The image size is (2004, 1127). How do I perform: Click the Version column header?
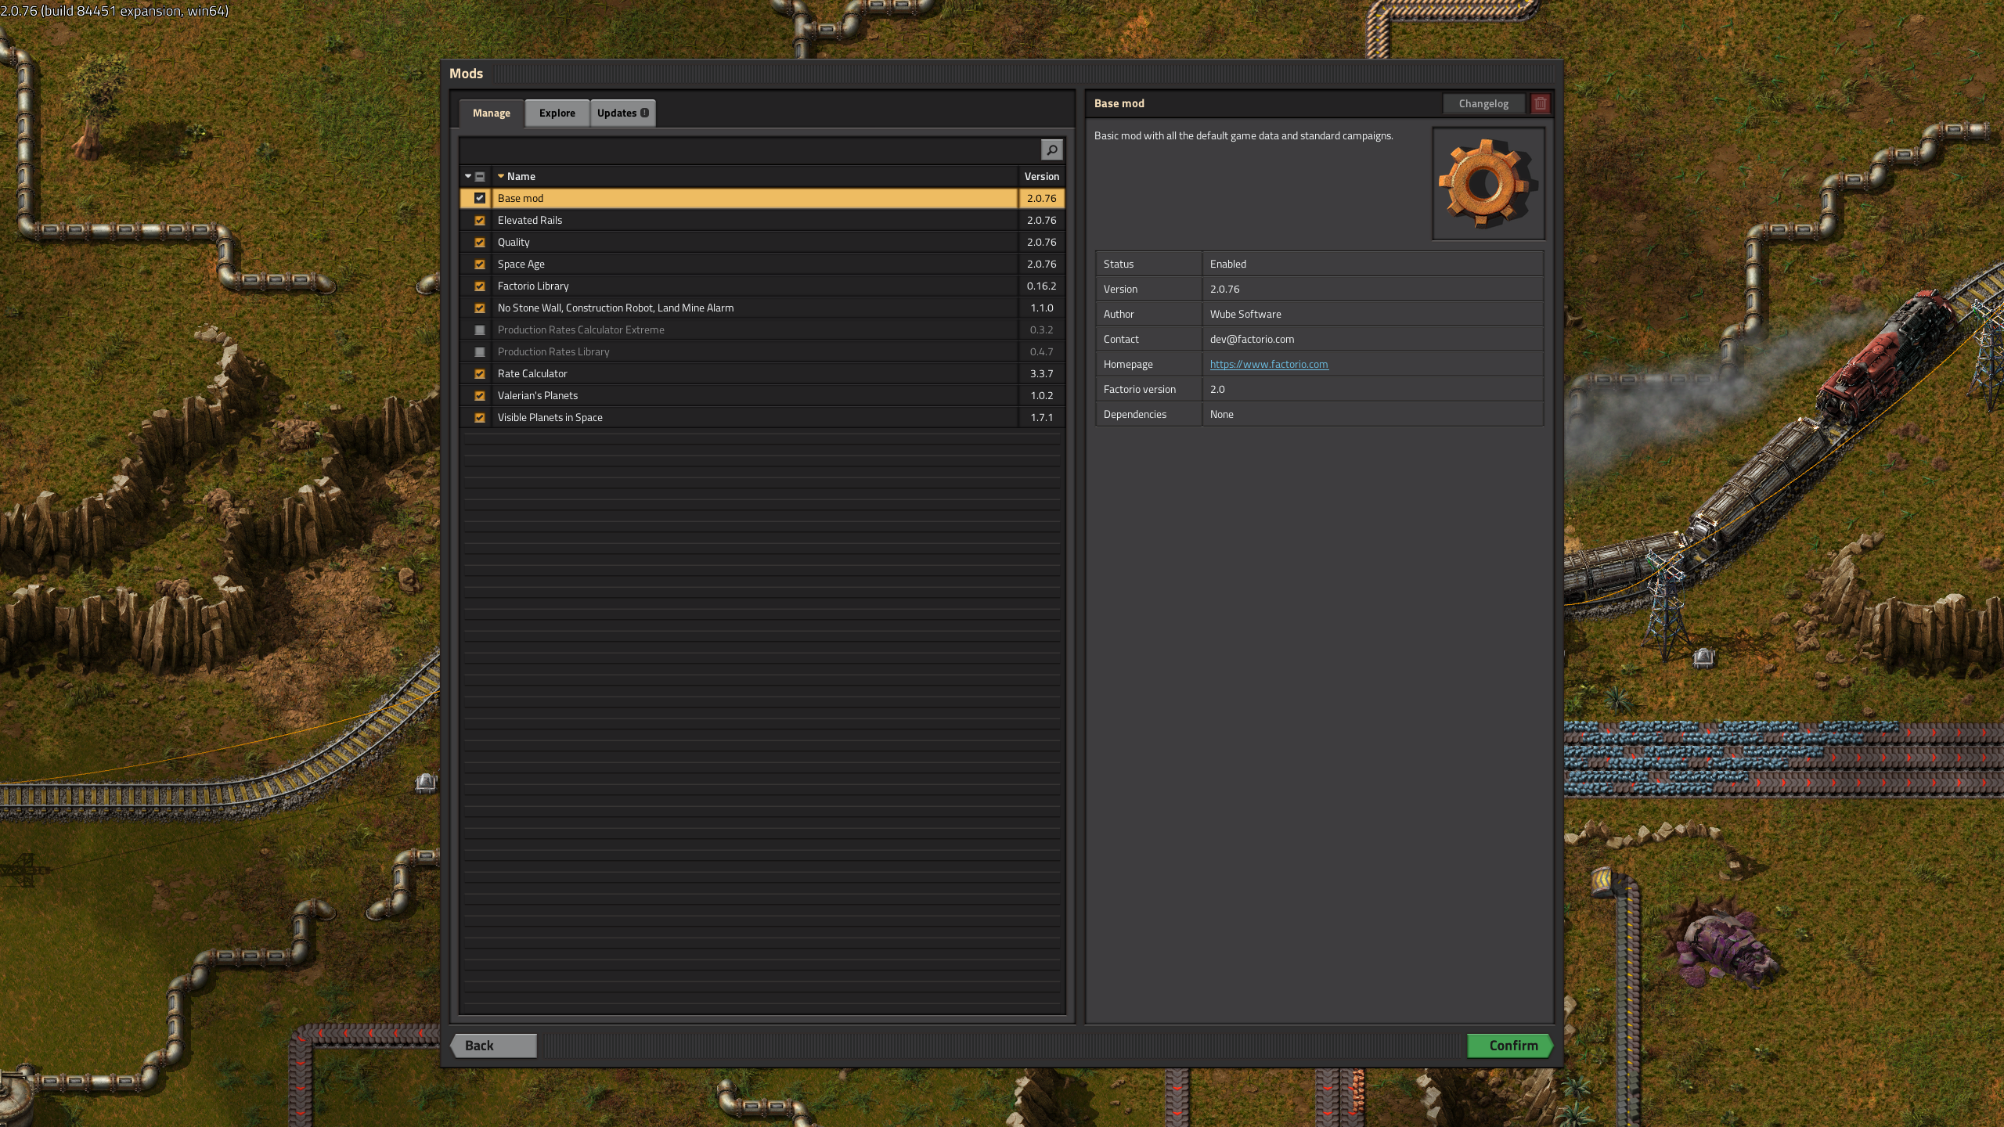(x=1041, y=176)
